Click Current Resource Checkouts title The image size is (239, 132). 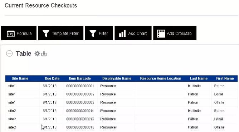tap(41, 5)
